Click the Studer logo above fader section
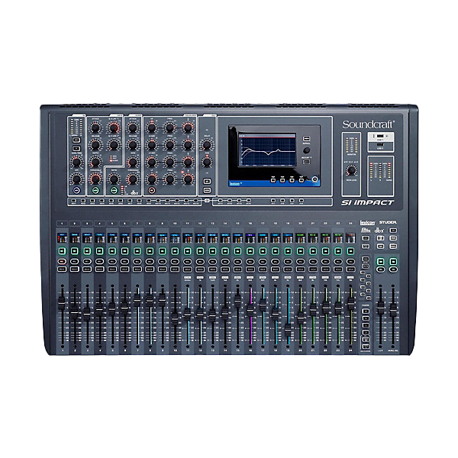Image resolution: width=458 pixels, height=458 pixels. pyautogui.click(x=388, y=222)
